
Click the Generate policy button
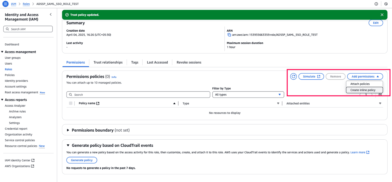coord(82,160)
